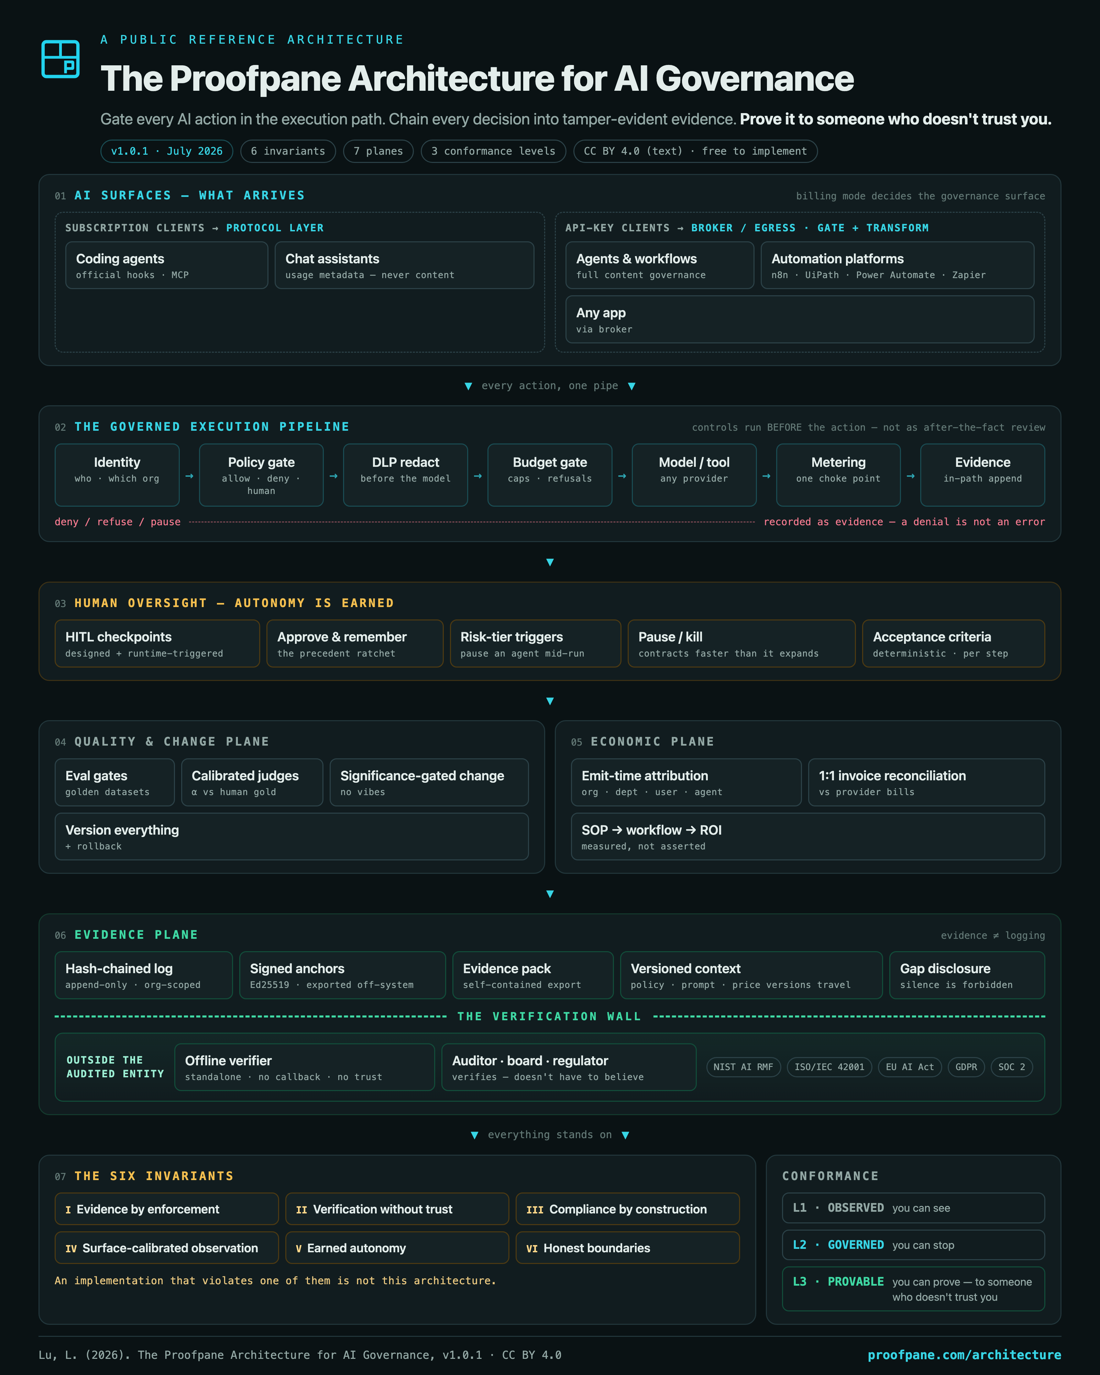Click the NIST AI RMF tag
The height and width of the screenshot is (1375, 1100).
click(x=743, y=1067)
